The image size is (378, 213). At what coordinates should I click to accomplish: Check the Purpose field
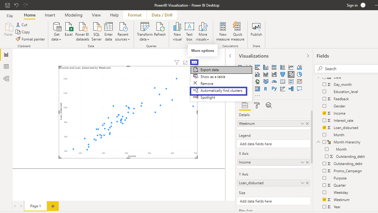click(x=324, y=178)
